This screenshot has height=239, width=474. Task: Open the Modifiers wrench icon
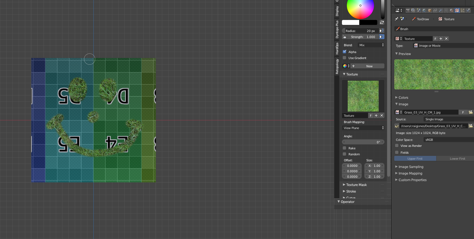[441, 10]
